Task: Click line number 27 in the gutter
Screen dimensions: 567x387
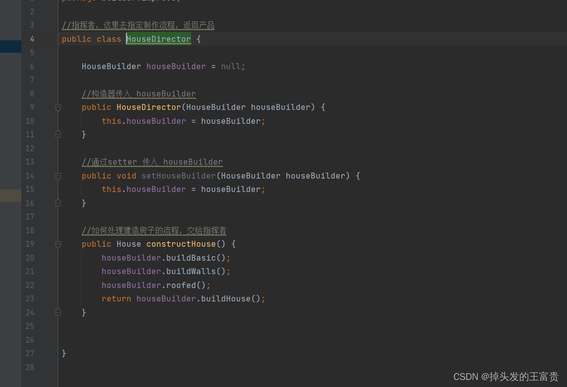Action: point(30,353)
